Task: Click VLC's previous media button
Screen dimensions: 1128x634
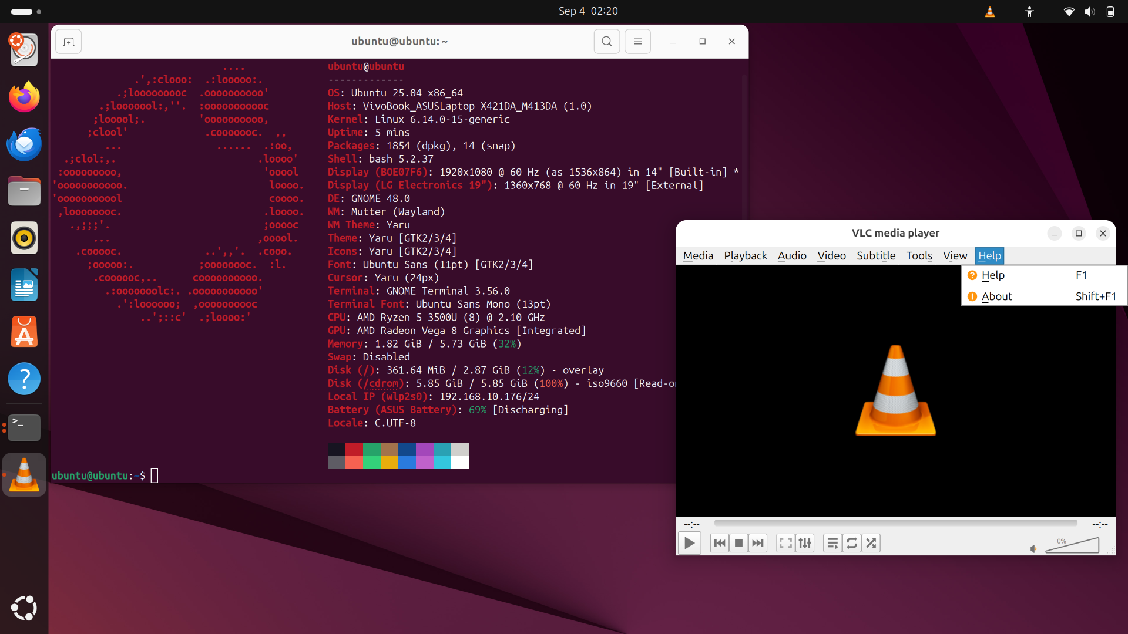Action: (719, 543)
